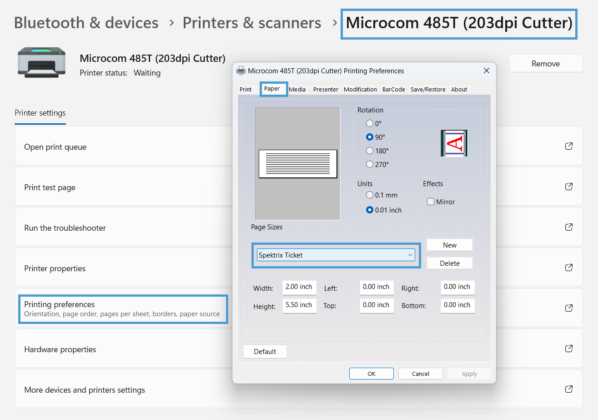This screenshot has height=420, width=598.
Task: Click New to create a page size
Action: (449, 244)
